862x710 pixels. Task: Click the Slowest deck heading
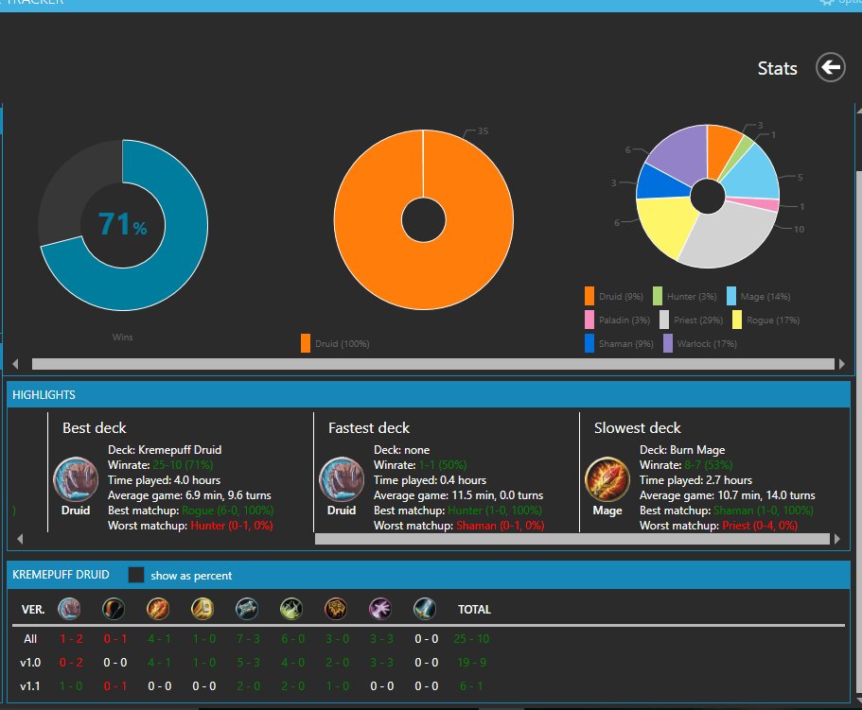pos(637,427)
